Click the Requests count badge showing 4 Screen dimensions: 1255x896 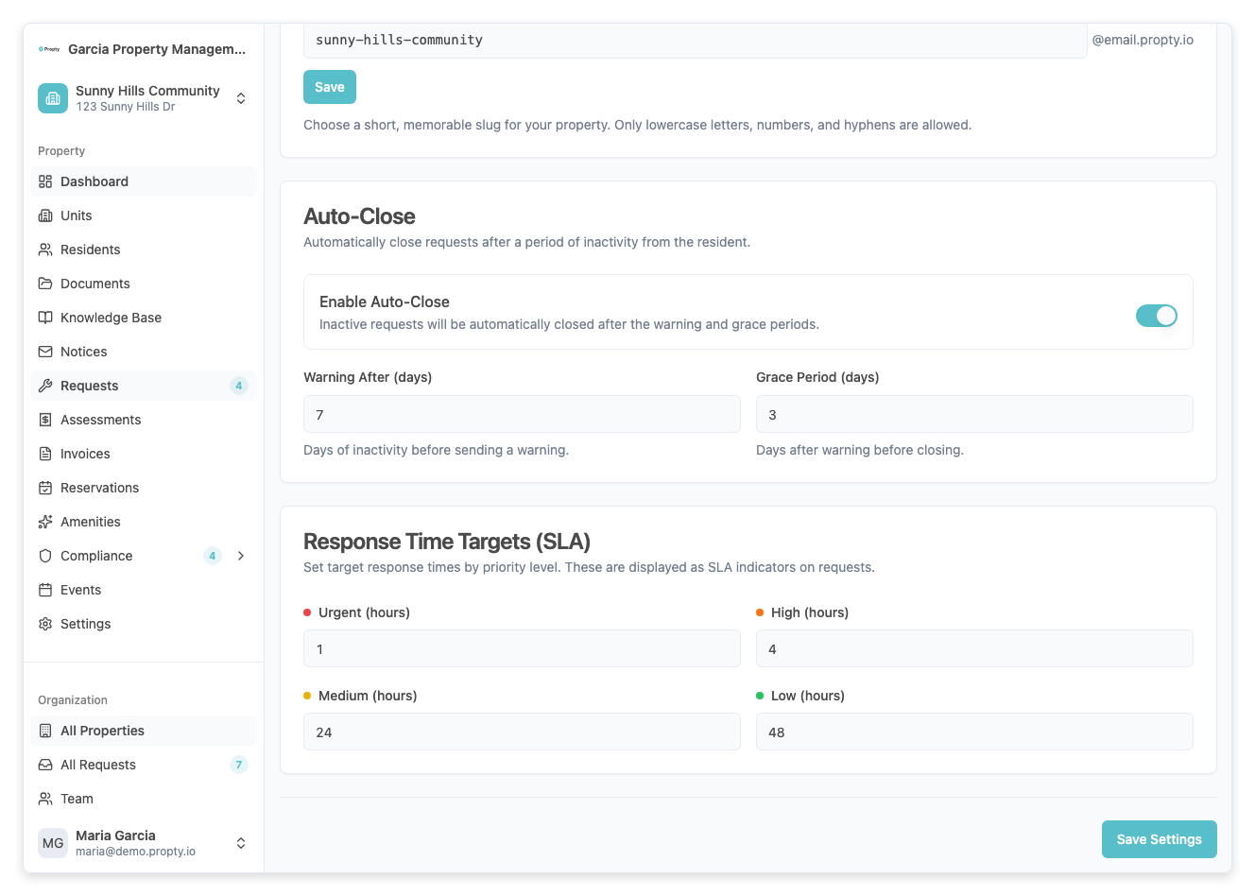pos(239,386)
